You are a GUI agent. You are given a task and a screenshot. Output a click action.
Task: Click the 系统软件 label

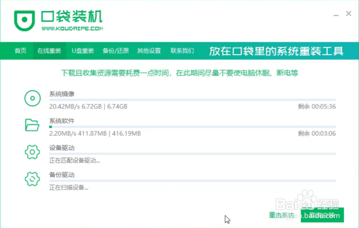62,121
